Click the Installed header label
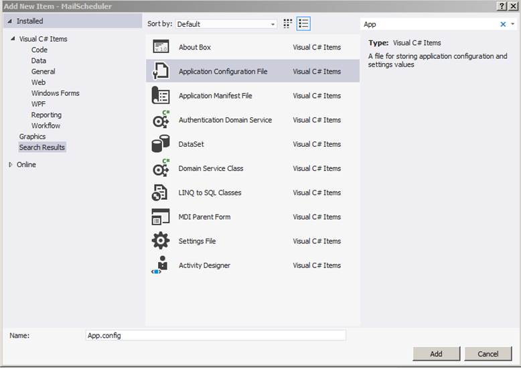This screenshot has height=368, width=521. pos(30,21)
